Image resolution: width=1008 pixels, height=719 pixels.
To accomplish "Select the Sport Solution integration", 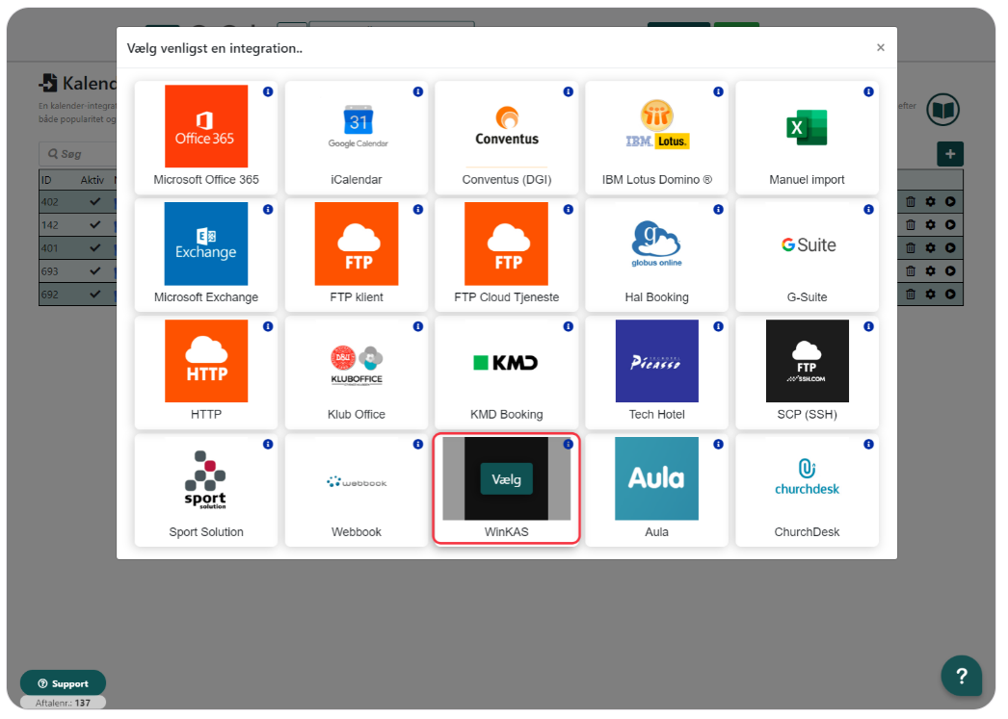I will pos(205,490).
